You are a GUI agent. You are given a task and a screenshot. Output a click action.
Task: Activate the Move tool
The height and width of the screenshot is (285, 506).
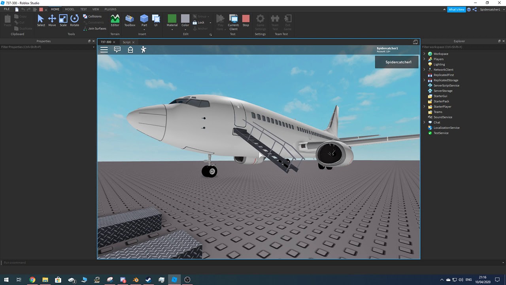coord(52,21)
